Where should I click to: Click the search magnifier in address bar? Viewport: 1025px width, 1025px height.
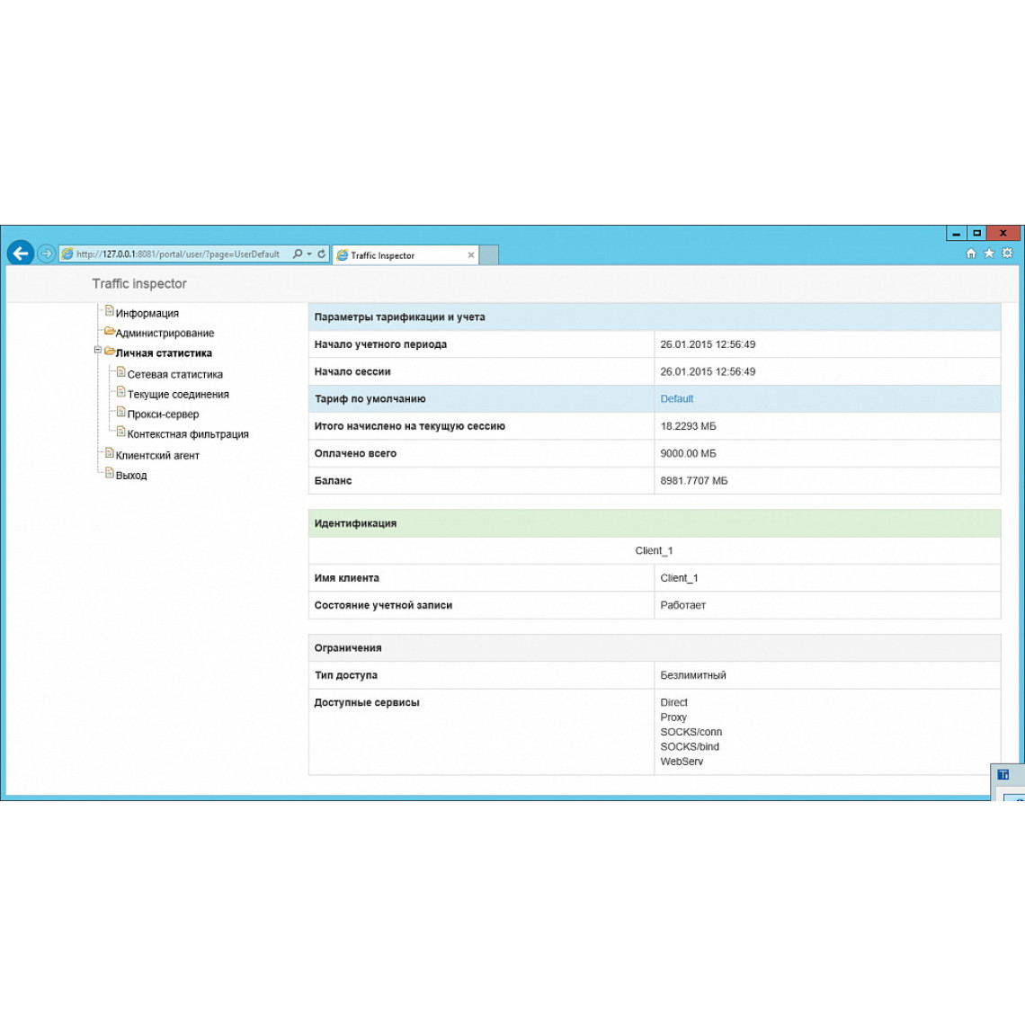(x=298, y=254)
